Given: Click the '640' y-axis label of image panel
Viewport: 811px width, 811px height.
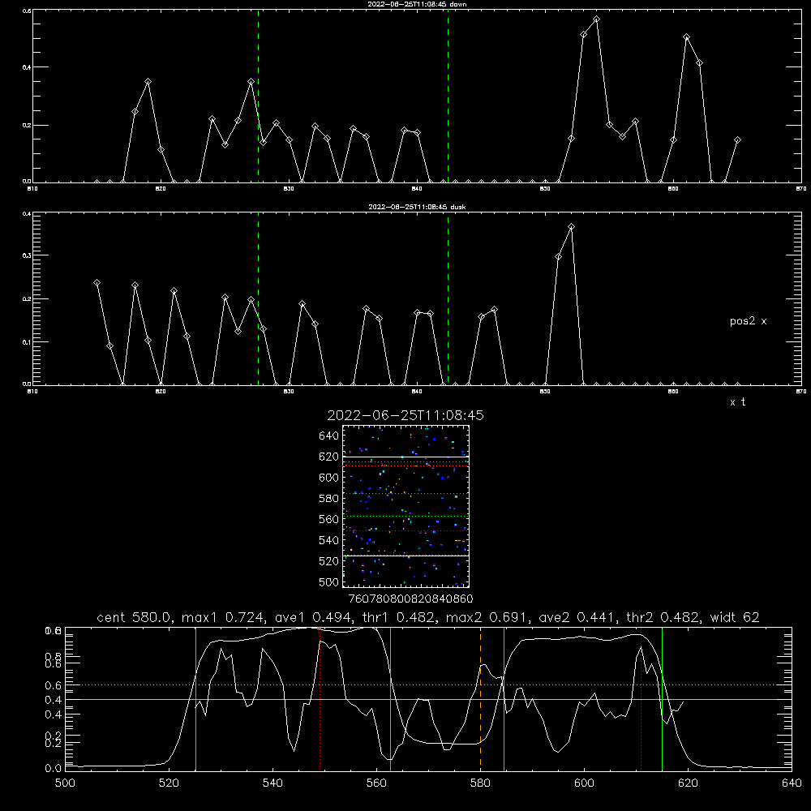Looking at the screenshot, I should pyautogui.click(x=329, y=436).
